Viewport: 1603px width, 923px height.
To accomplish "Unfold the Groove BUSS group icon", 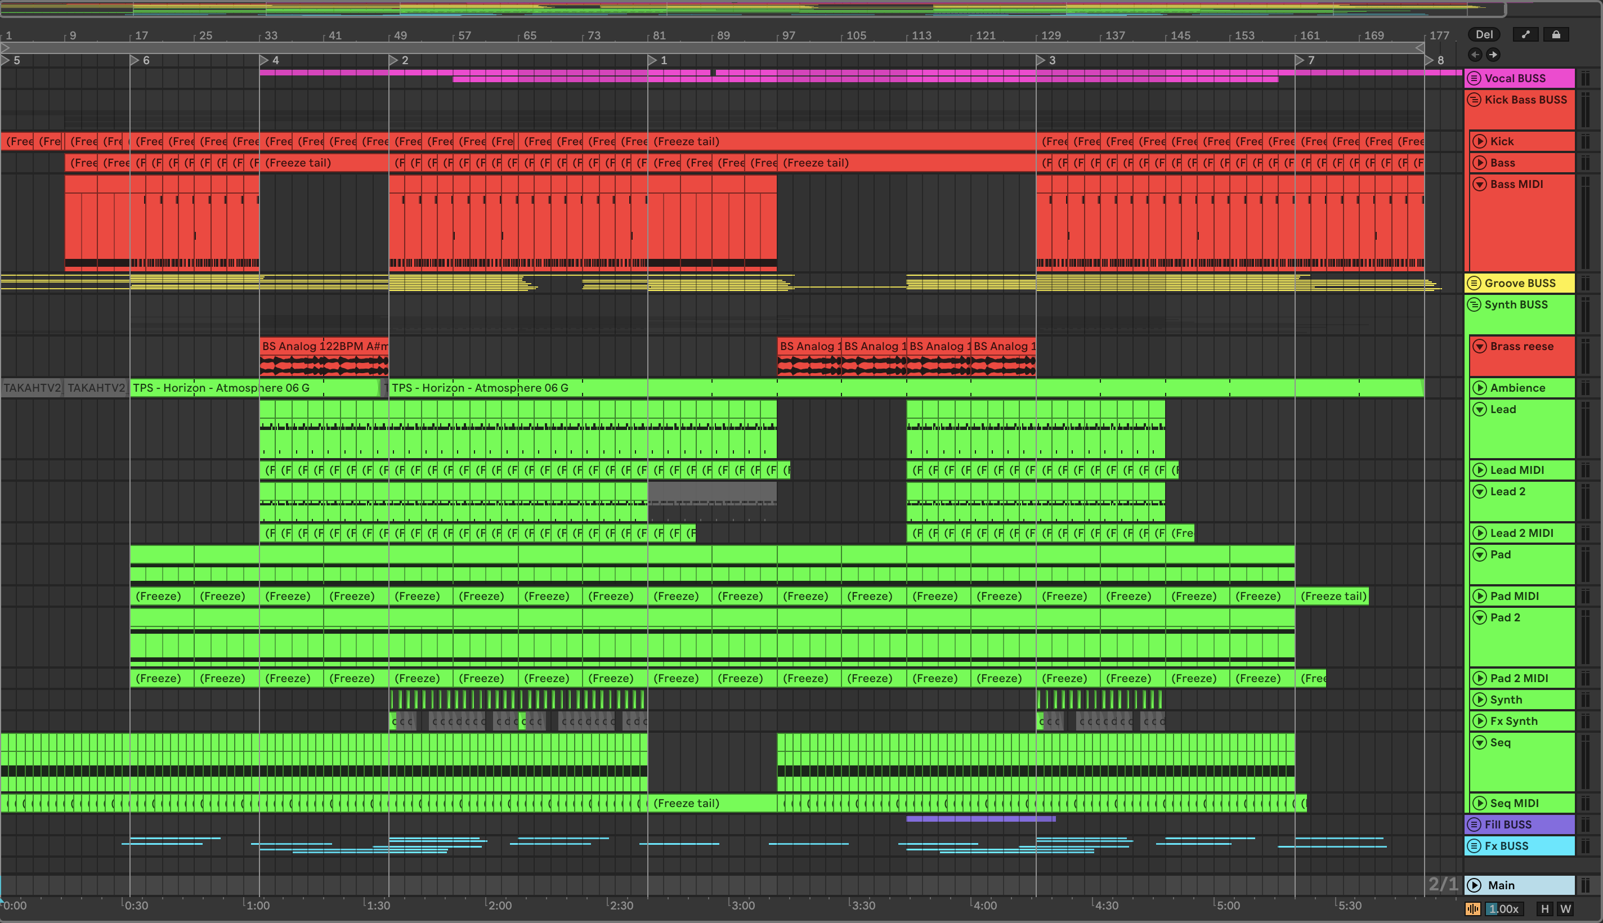I will tap(1474, 283).
